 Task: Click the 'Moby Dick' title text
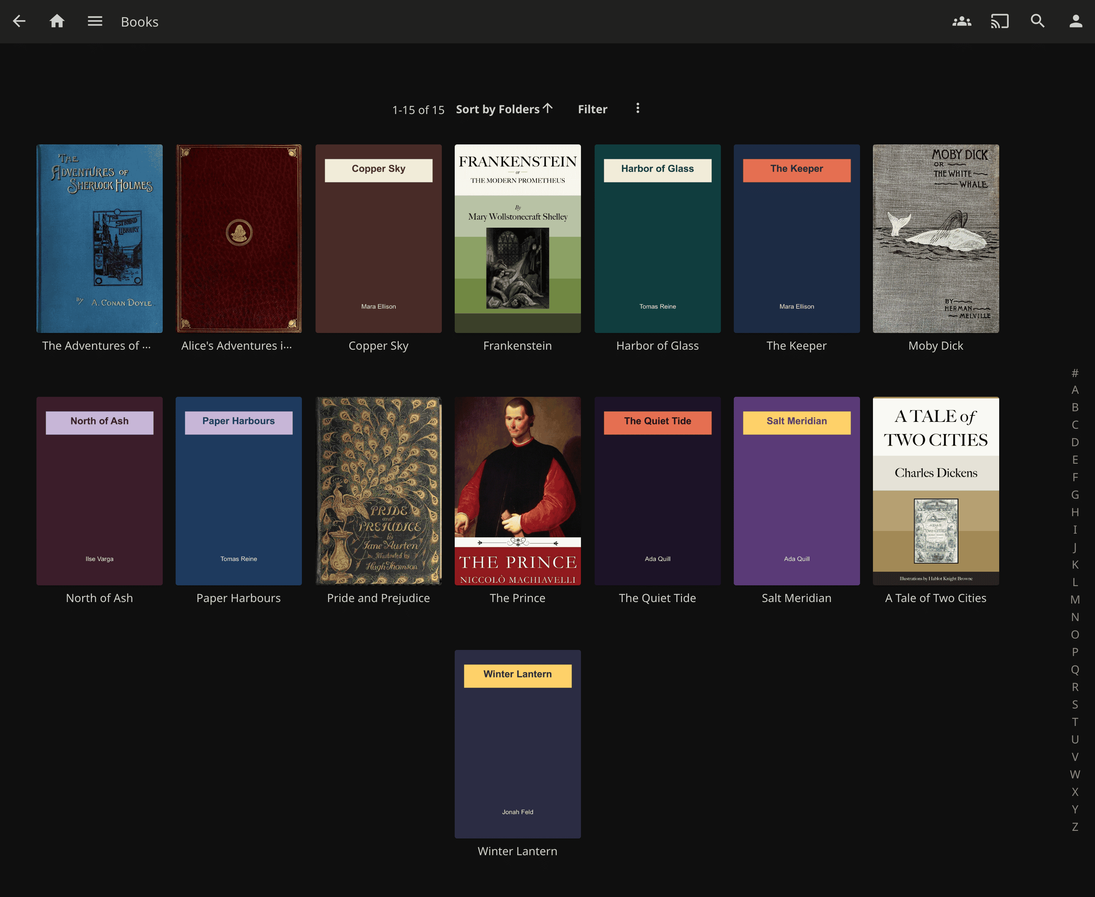pyautogui.click(x=935, y=345)
